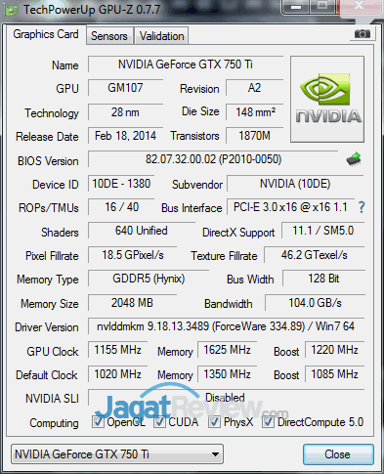This screenshot has width=384, height=474.
Task: Minimize the GPU-Z window
Action: 296,7
